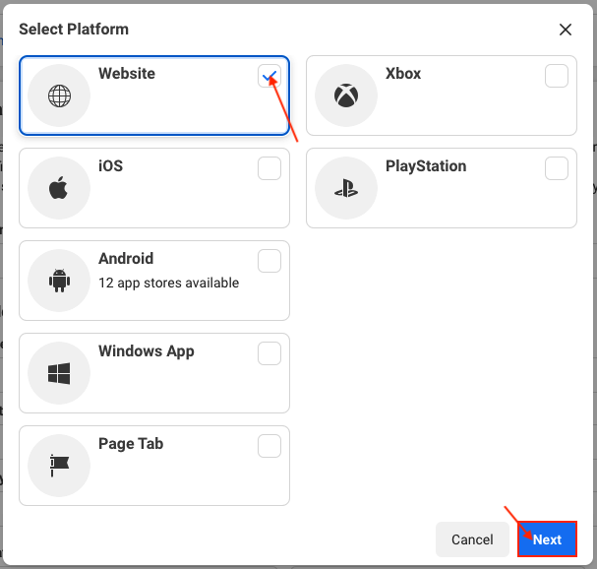Select the iOS label text
This screenshot has height=569, width=597.
tap(111, 166)
